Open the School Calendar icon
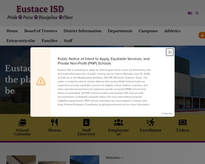The height and width of the screenshot is (164, 205). (x=22, y=122)
